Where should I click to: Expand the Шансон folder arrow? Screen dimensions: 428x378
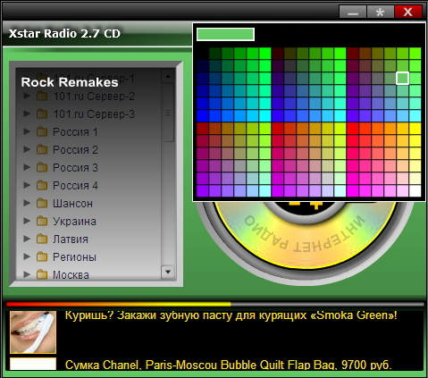pyautogui.click(x=27, y=203)
